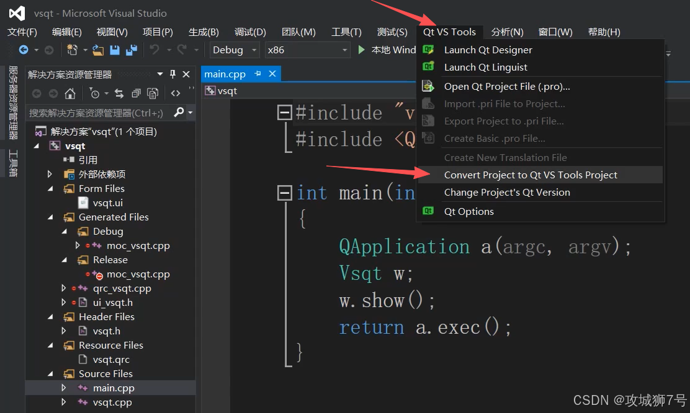Close the main.cpp editor tab

[272, 74]
